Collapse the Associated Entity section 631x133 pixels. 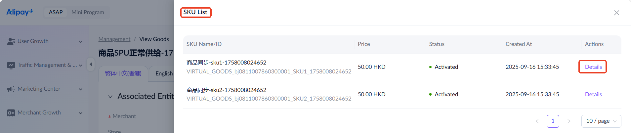point(110,97)
